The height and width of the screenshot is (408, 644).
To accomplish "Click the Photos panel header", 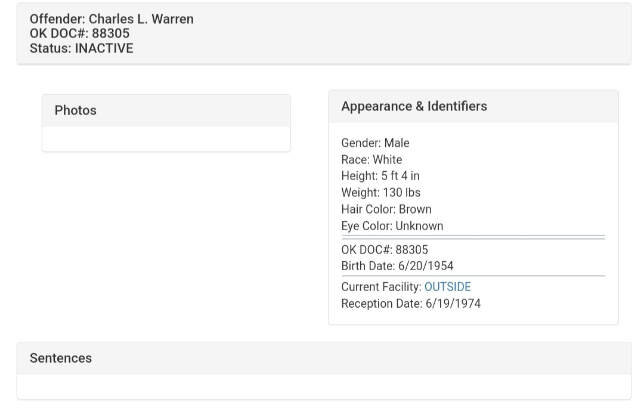I will pyautogui.click(x=76, y=110).
